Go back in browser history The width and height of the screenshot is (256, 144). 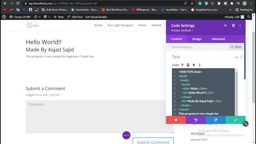tap(5, 3)
